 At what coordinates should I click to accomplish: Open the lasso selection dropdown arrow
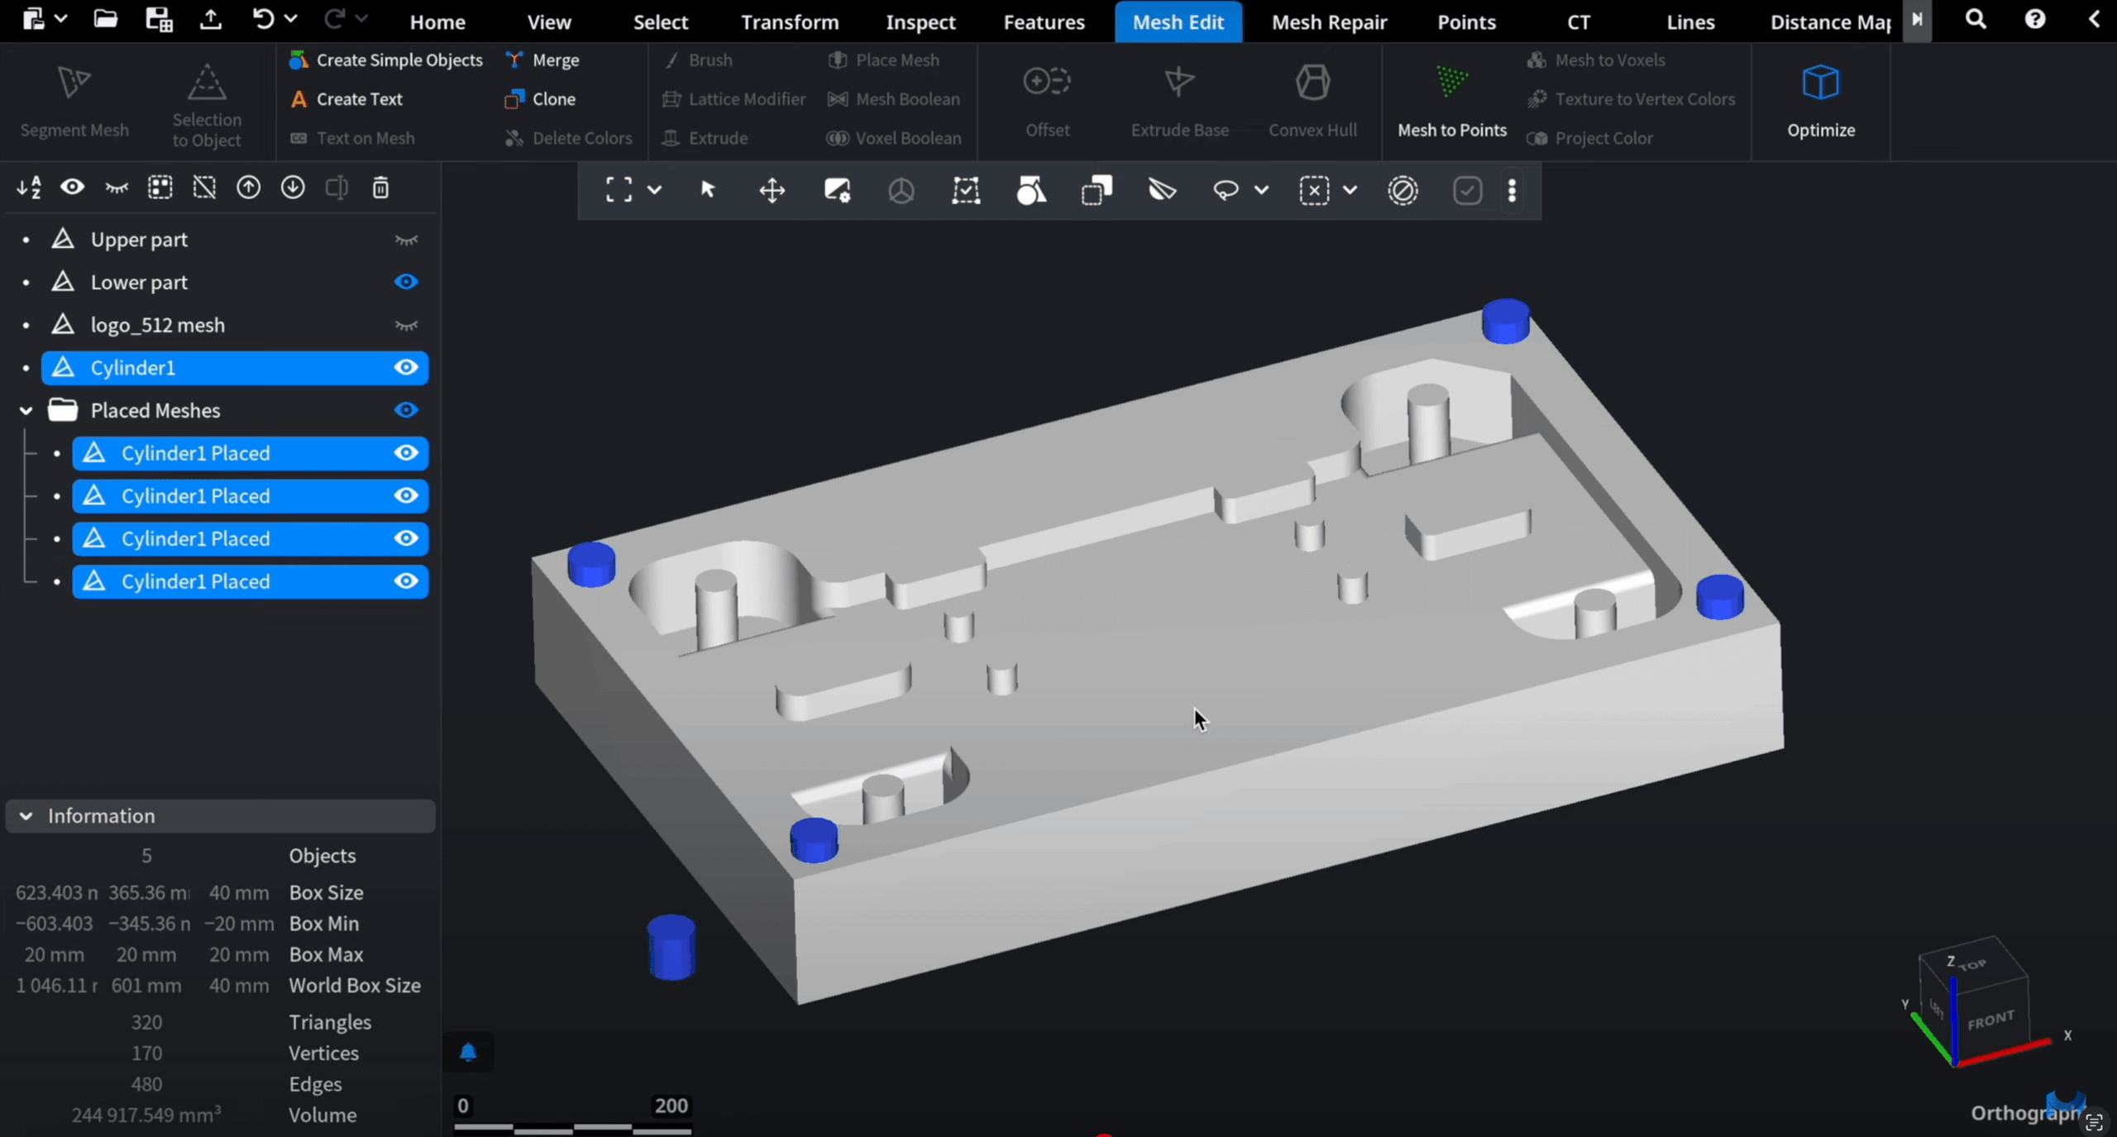point(1261,191)
